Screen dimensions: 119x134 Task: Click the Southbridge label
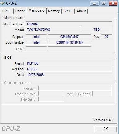pos(15,42)
